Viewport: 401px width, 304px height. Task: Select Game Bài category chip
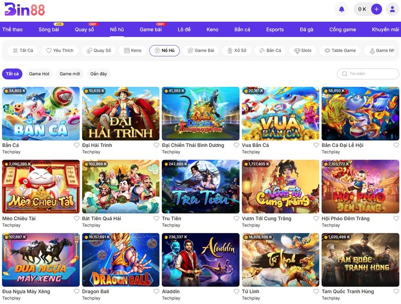click(x=201, y=50)
